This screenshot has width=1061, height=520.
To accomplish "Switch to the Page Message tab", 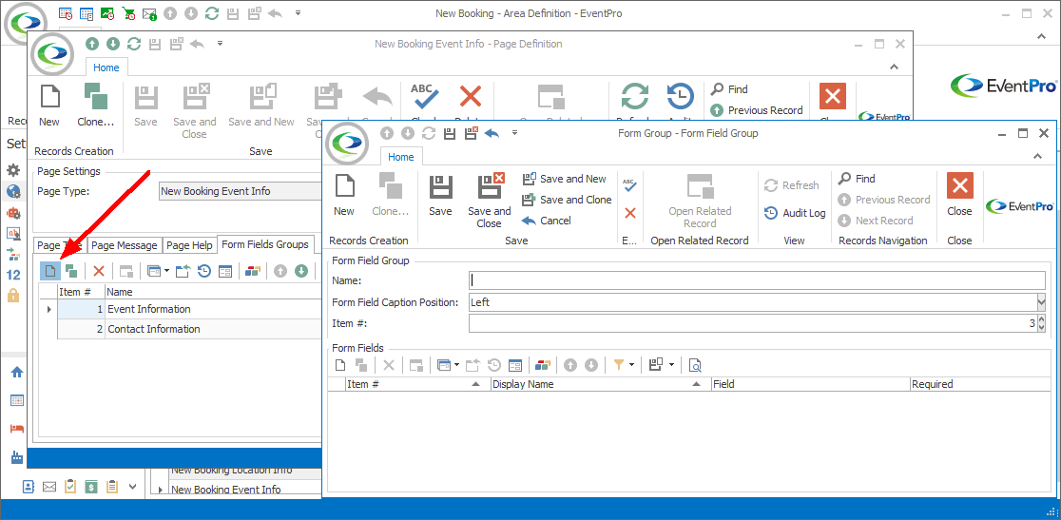I will point(124,245).
